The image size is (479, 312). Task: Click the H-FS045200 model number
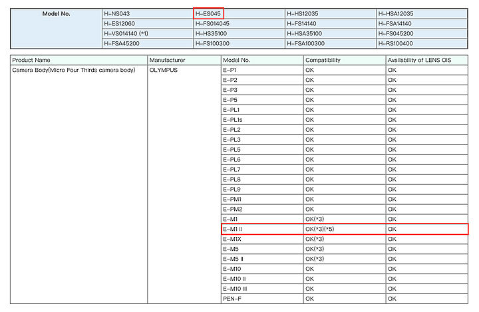422,34
